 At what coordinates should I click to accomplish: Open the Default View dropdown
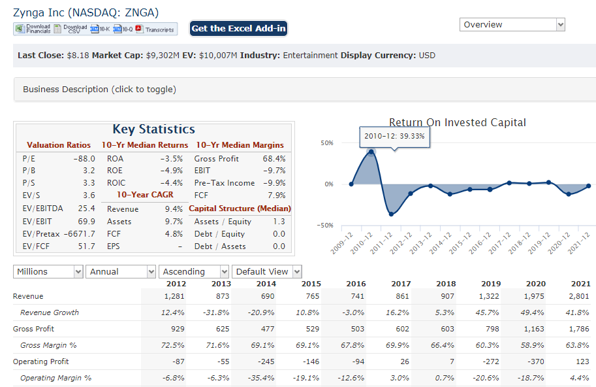[267, 272]
